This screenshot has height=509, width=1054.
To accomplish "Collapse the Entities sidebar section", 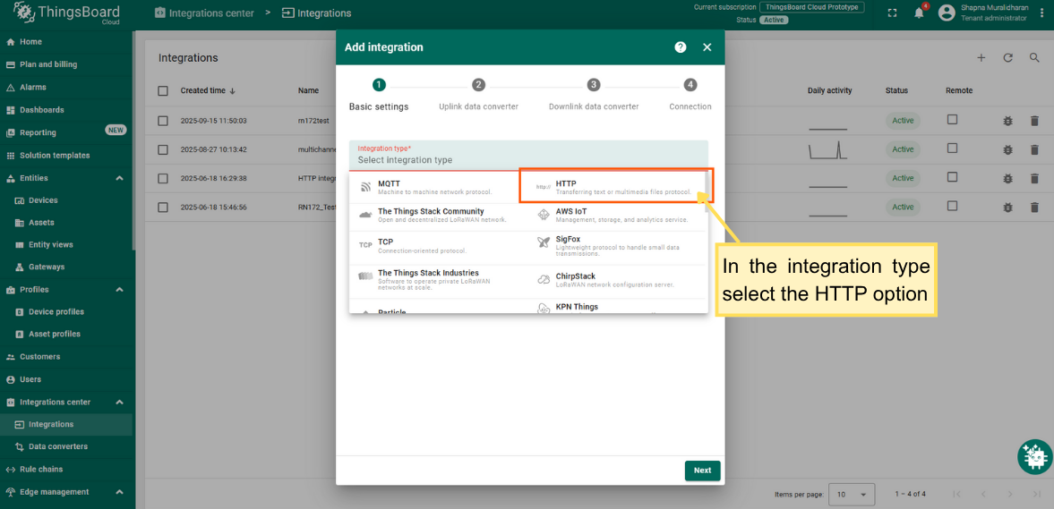I will [119, 178].
